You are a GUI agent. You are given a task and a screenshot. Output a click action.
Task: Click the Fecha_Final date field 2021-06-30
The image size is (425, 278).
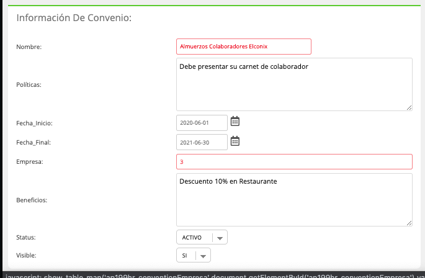point(202,142)
